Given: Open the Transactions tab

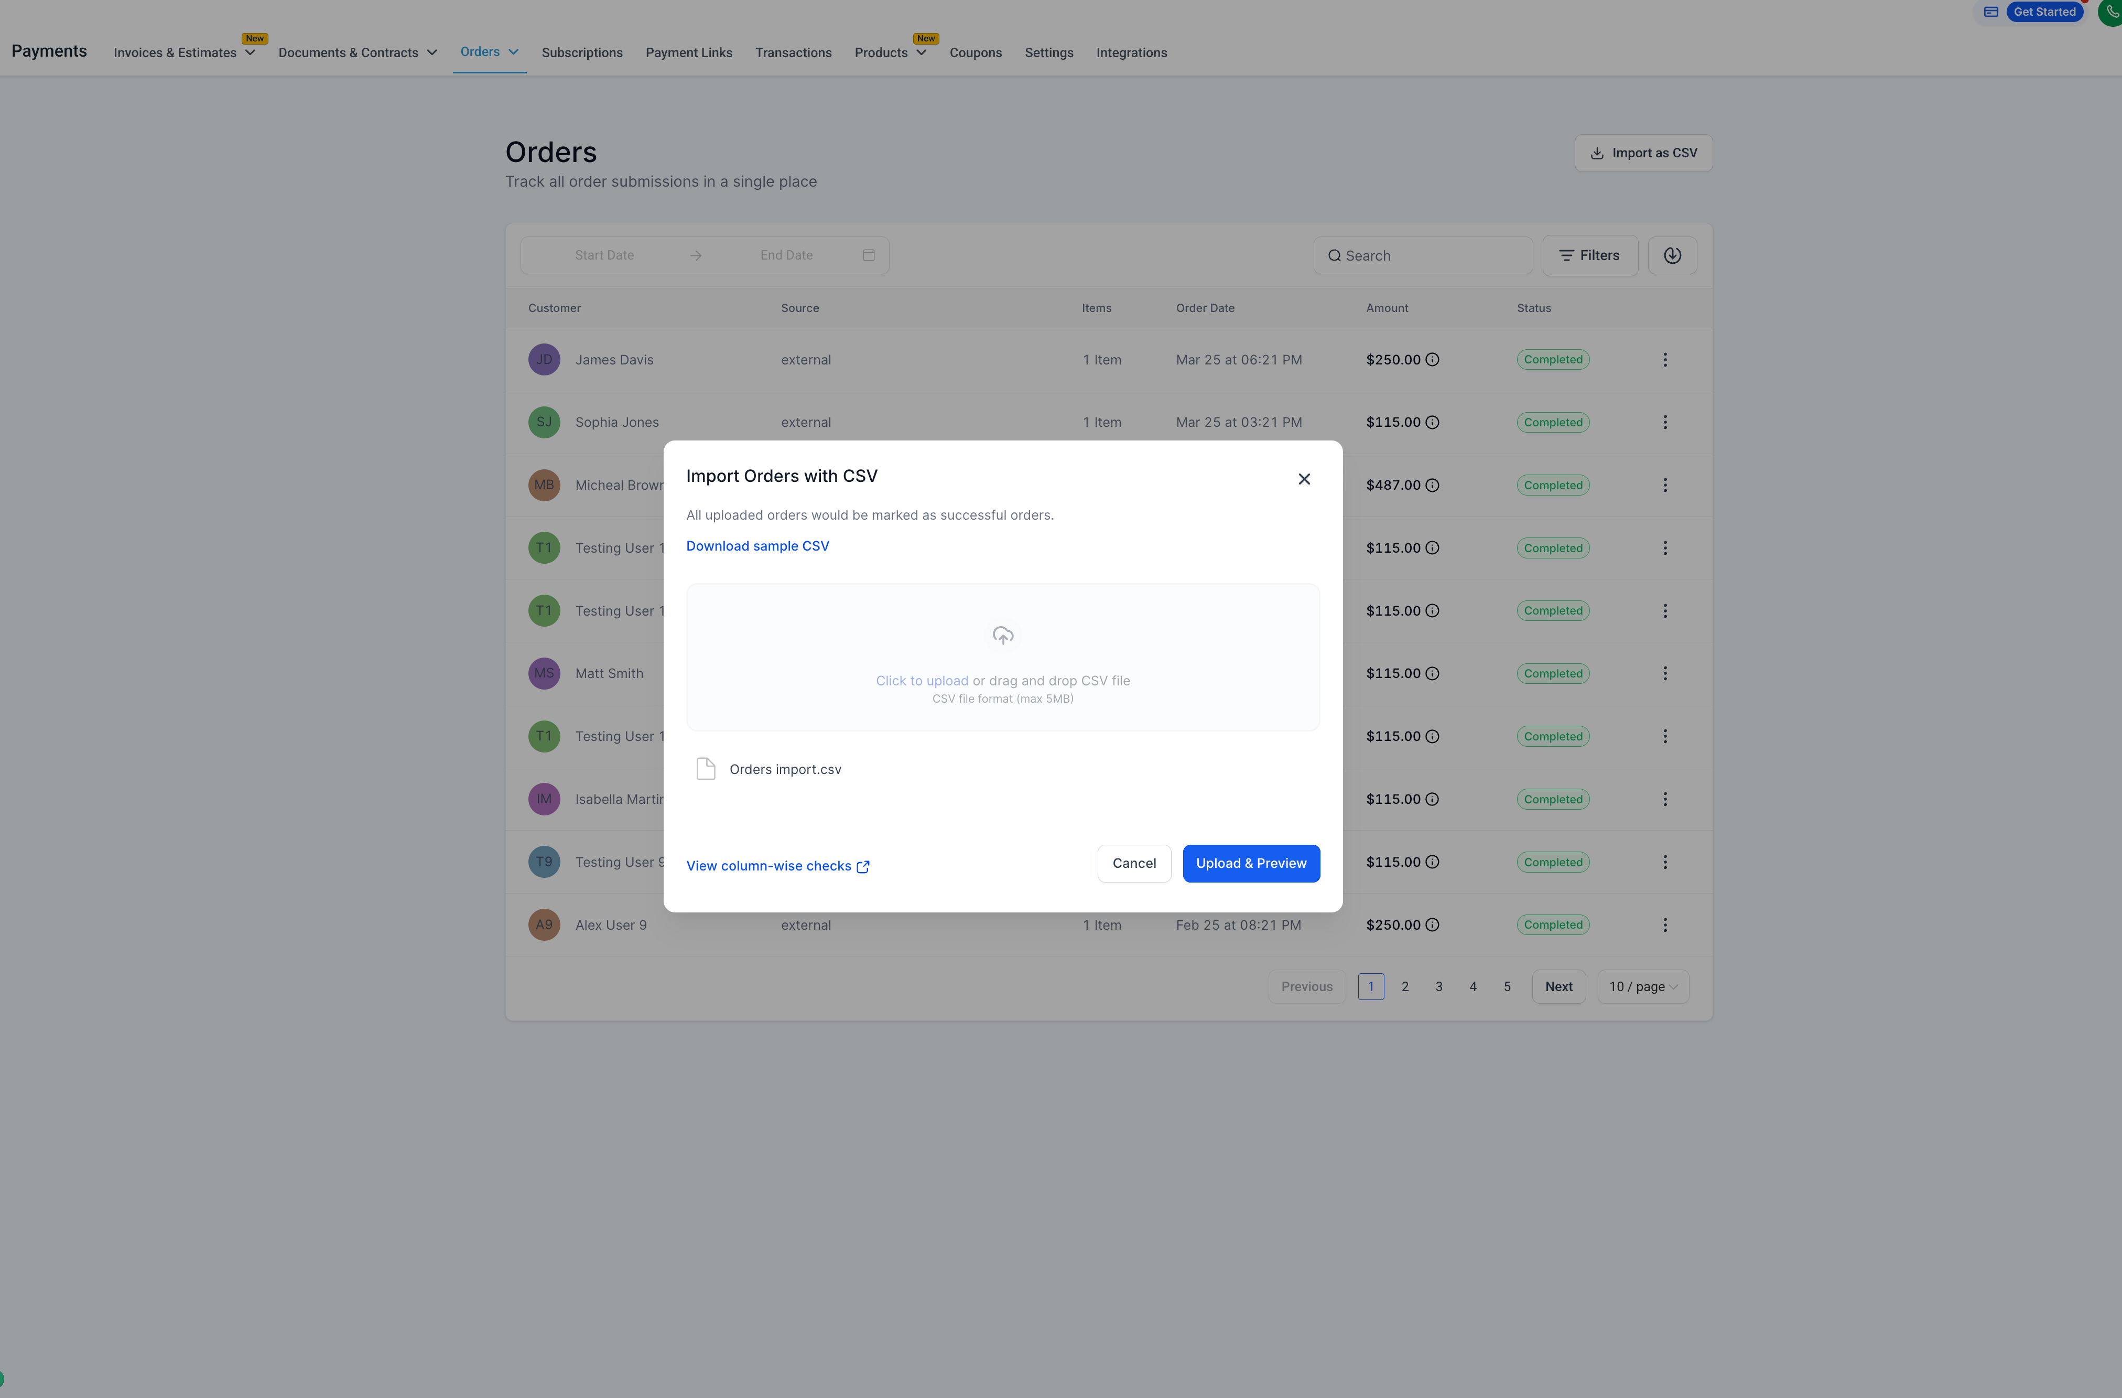Looking at the screenshot, I should [x=793, y=52].
